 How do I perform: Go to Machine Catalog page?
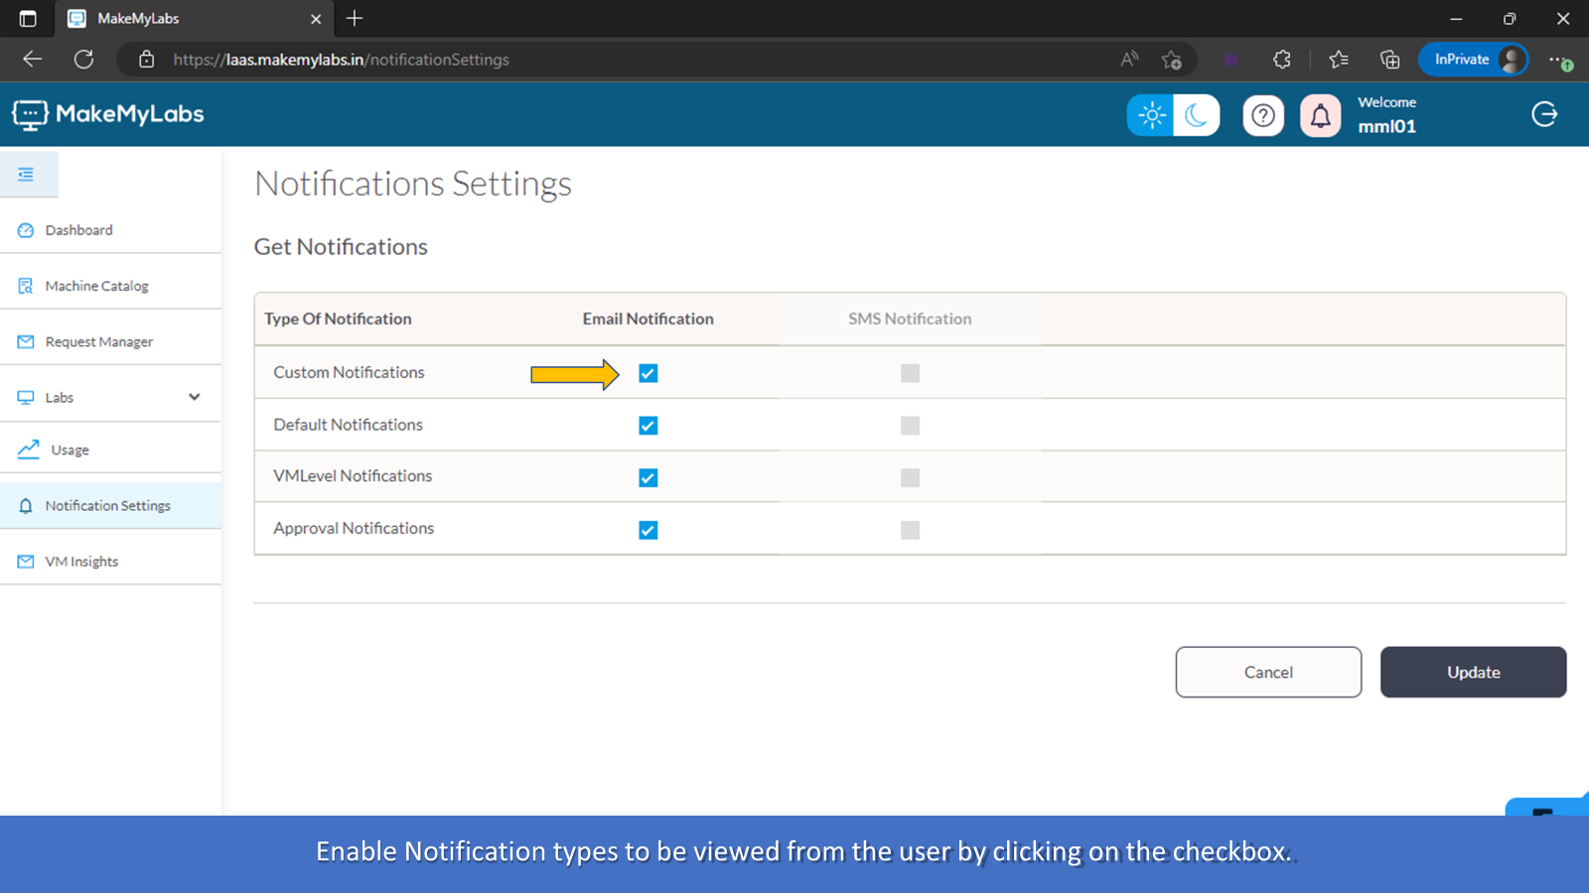click(96, 286)
